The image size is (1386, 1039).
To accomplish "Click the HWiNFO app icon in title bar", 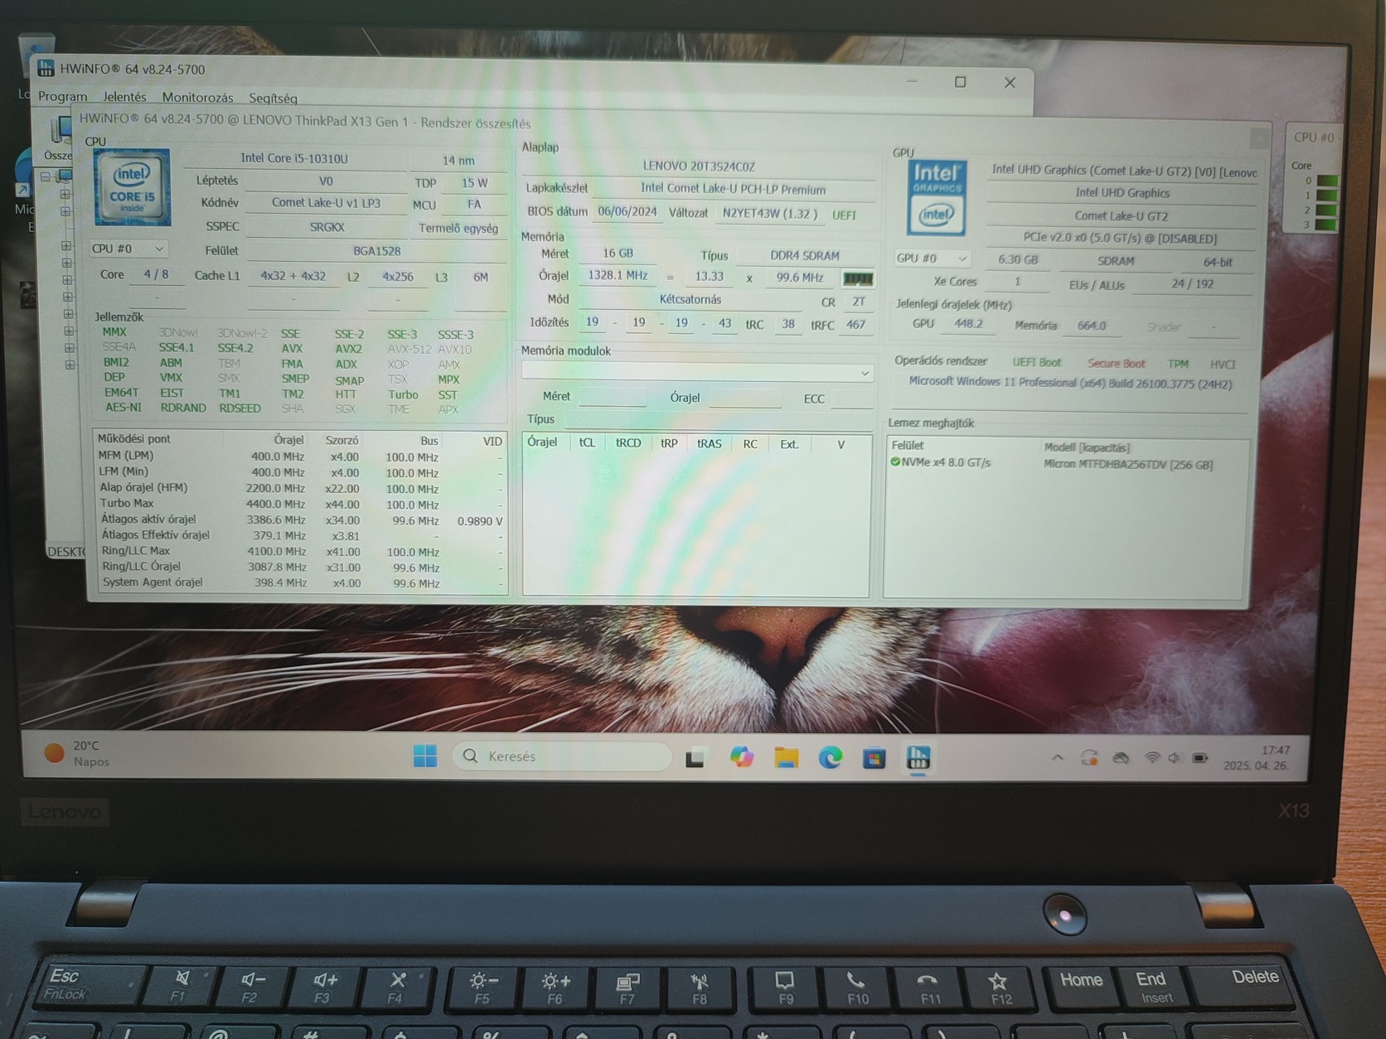I will coord(46,68).
